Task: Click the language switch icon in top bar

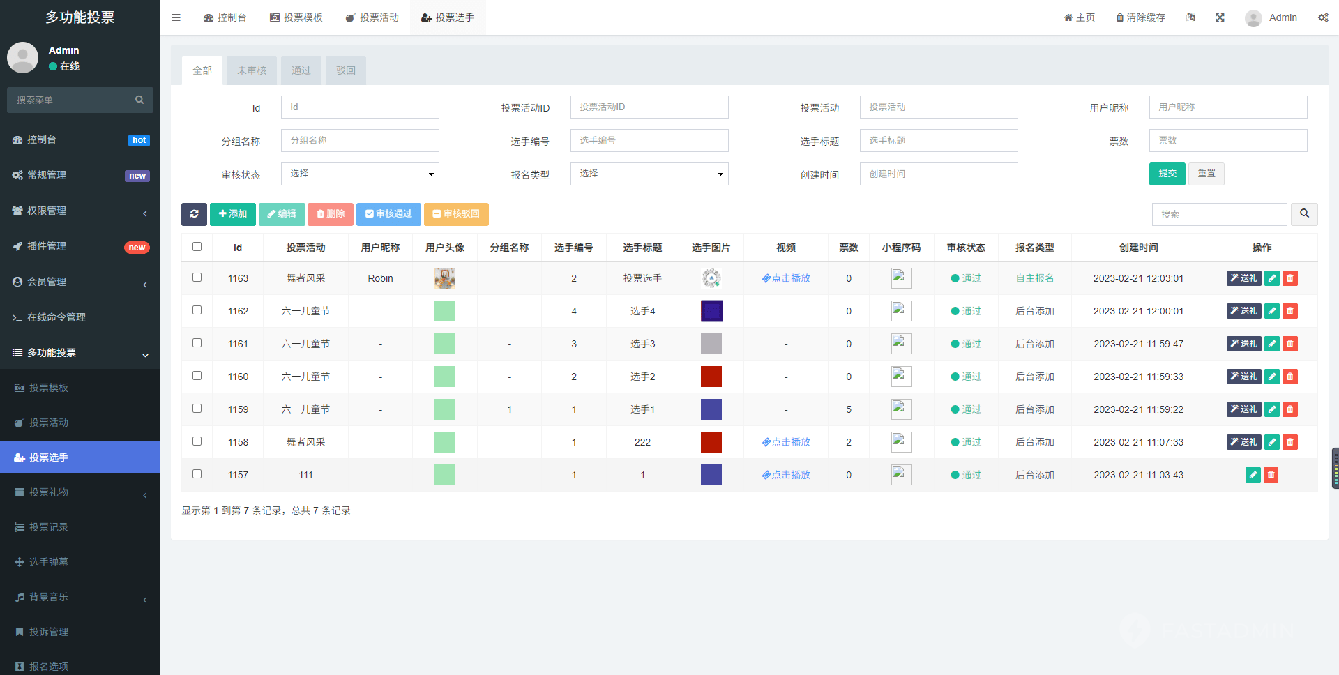Action: 1190,17
